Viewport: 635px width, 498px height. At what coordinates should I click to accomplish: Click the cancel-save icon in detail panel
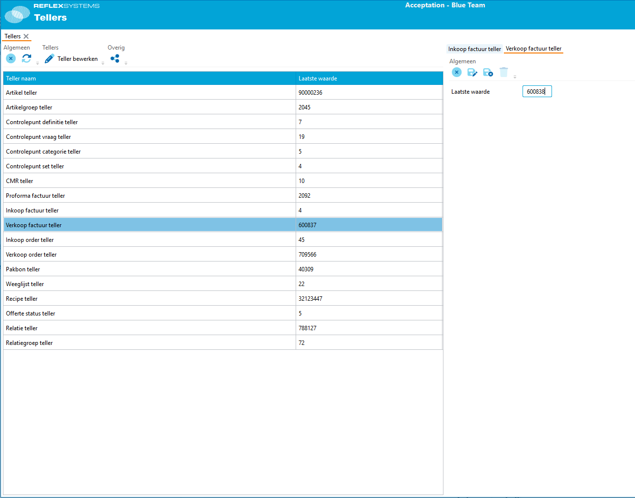click(488, 72)
